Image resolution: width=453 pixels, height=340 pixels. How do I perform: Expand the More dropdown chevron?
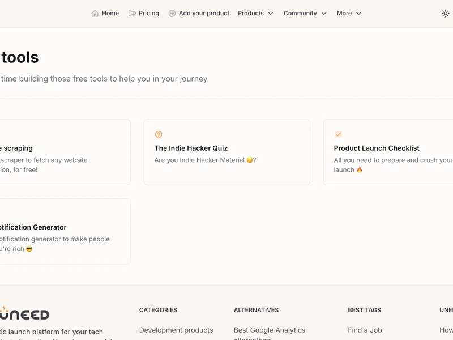click(x=358, y=13)
